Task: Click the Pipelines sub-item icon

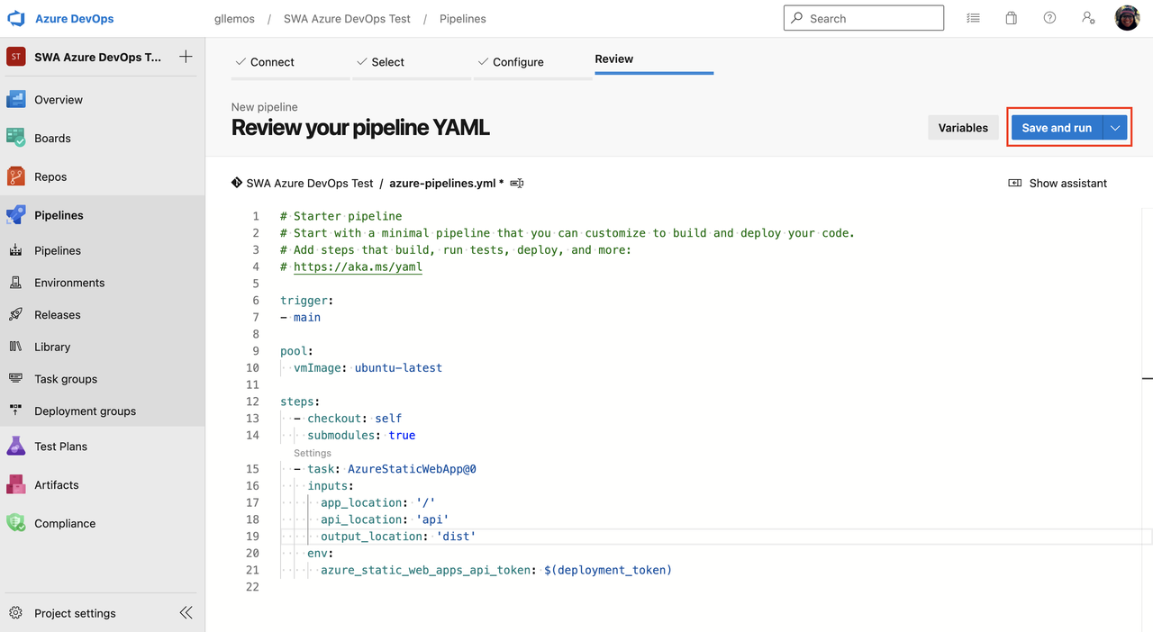Action: coord(15,250)
